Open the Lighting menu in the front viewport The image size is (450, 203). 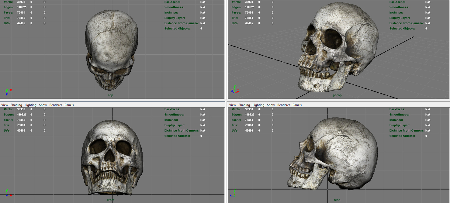(x=30, y=105)
